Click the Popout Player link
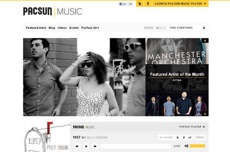This screenshot has height=152, width=230. click(x=192, y=127)
